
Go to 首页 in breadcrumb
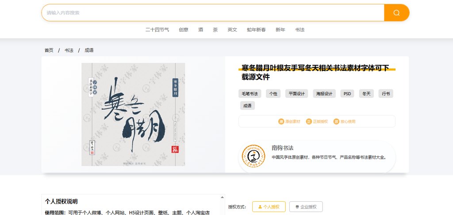(x=49, y=50)
